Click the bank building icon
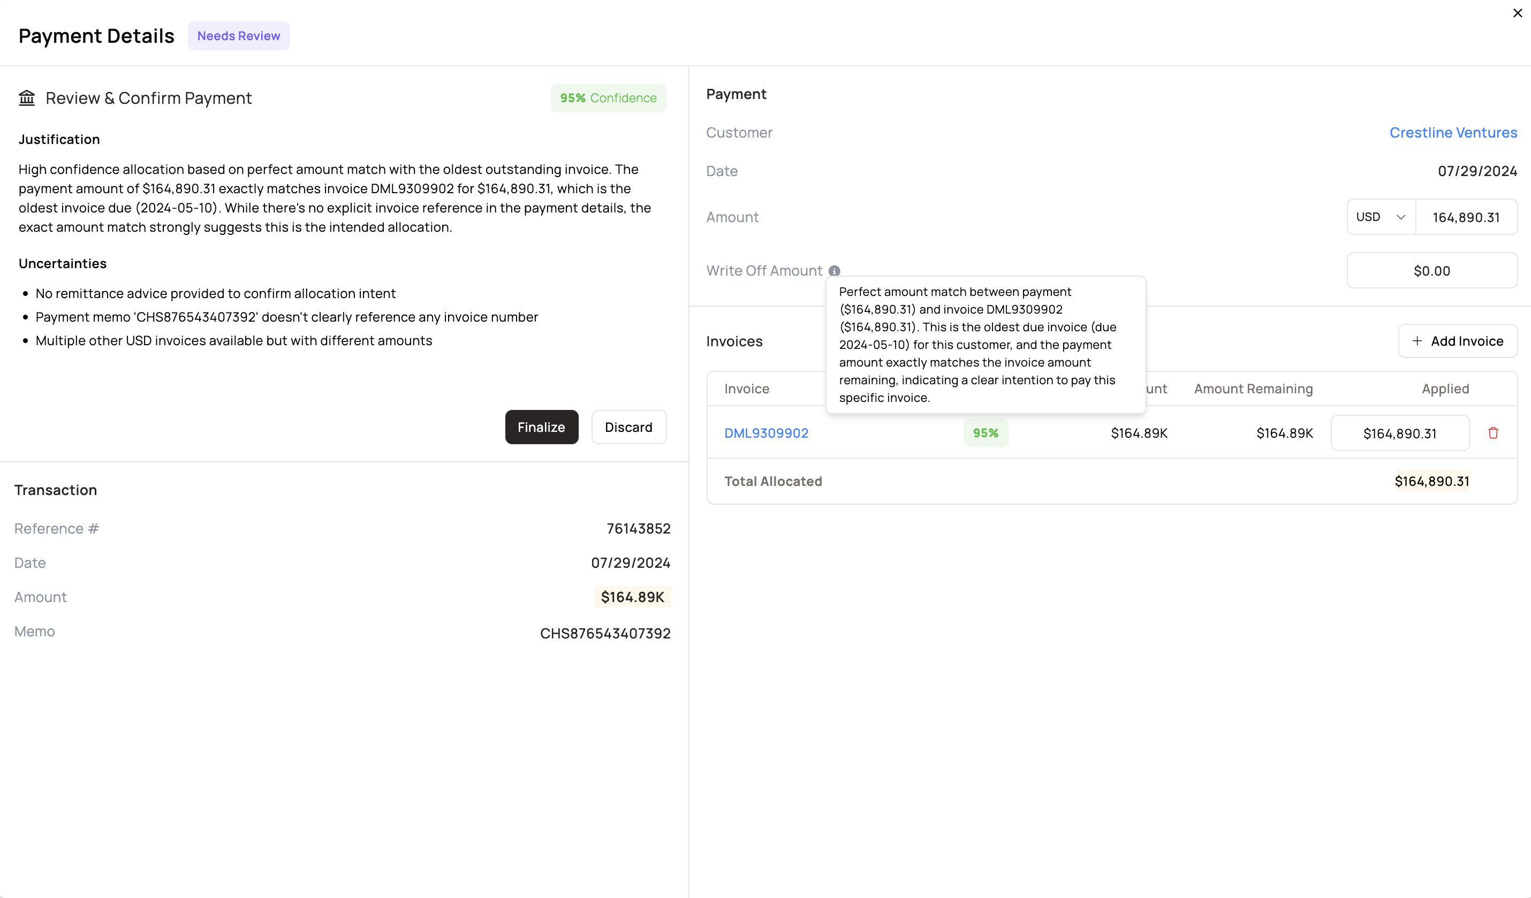 point(27,98)
